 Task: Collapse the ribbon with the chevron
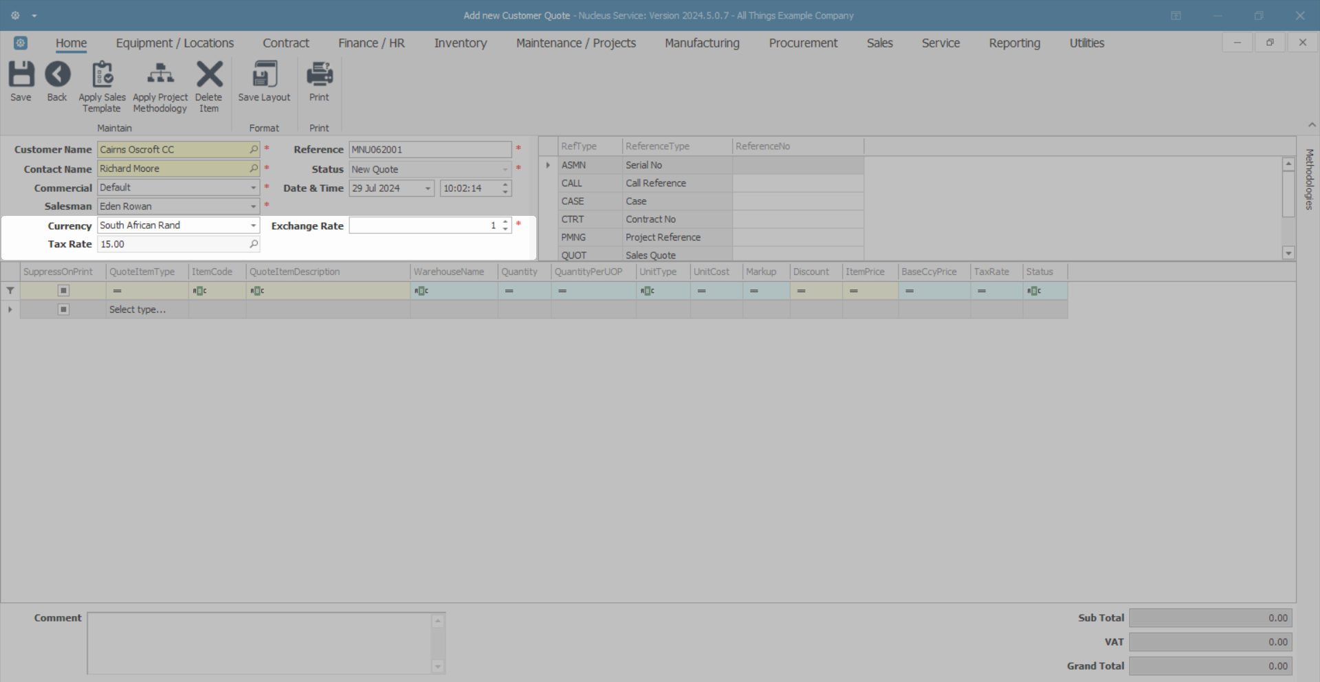(x=1312, y=125)
